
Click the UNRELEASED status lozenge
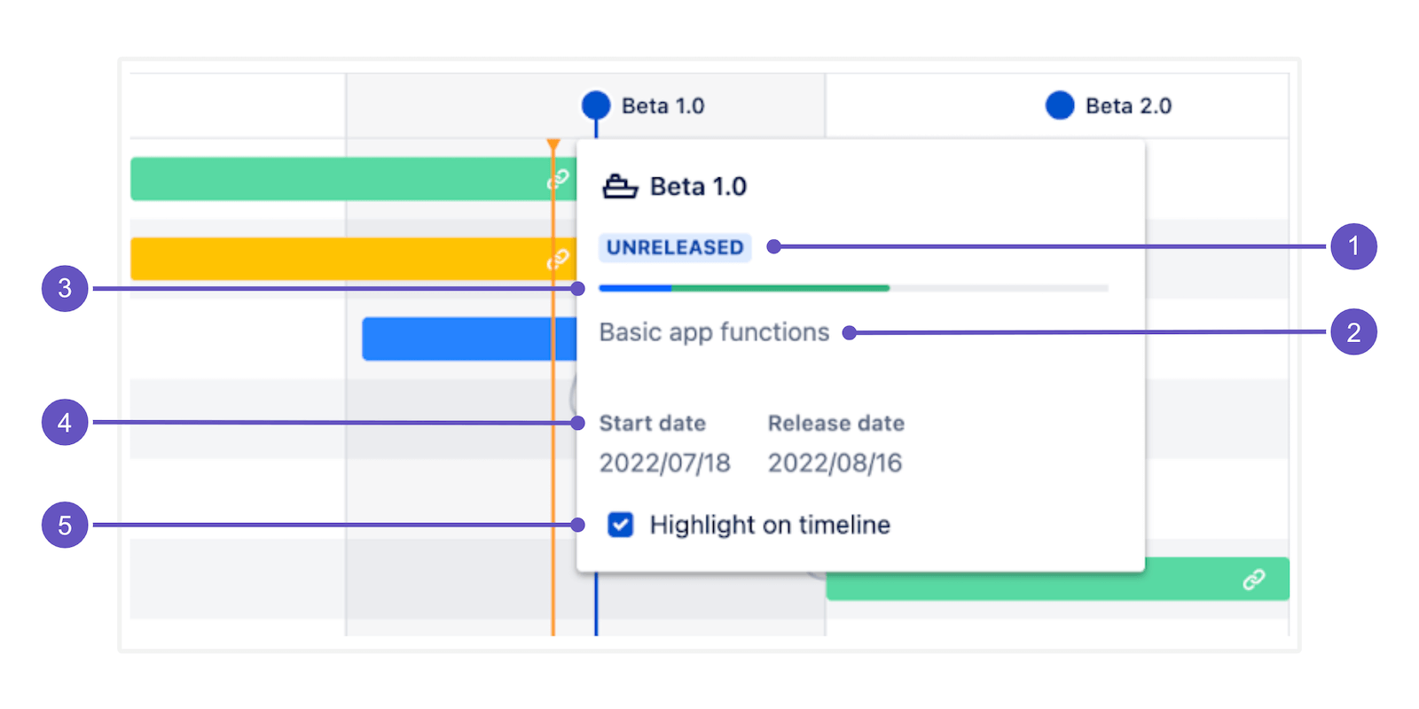(x=675, y=247)
